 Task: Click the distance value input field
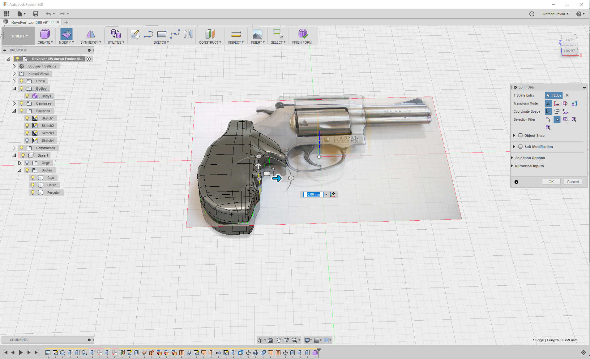point(313,194)
